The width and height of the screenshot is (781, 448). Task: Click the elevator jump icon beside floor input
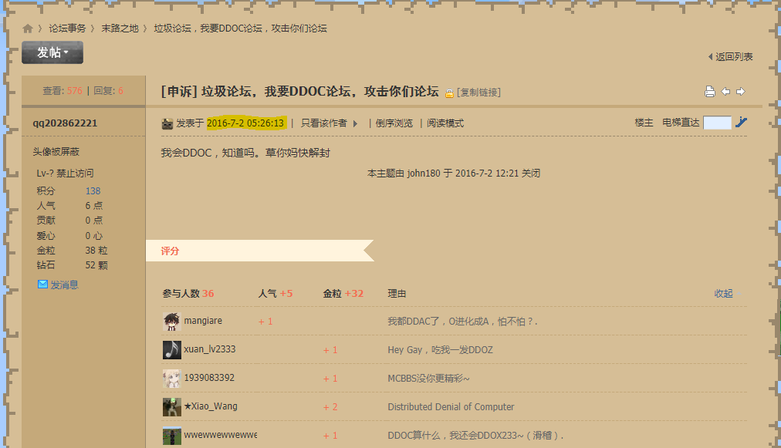(742, 122)
